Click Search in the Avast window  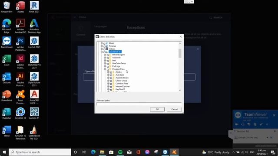coord(216,18)
